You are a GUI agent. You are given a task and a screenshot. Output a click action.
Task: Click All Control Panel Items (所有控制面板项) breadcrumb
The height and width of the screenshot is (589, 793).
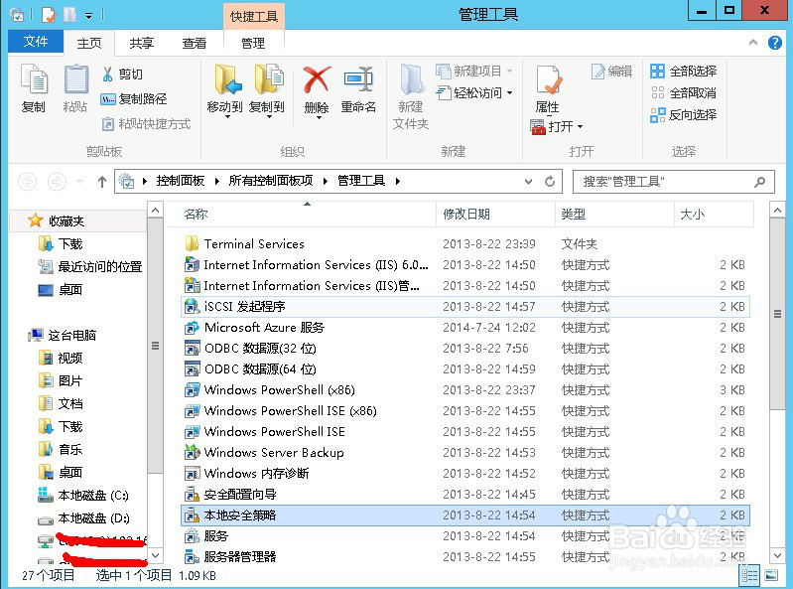tap(271, 181)
